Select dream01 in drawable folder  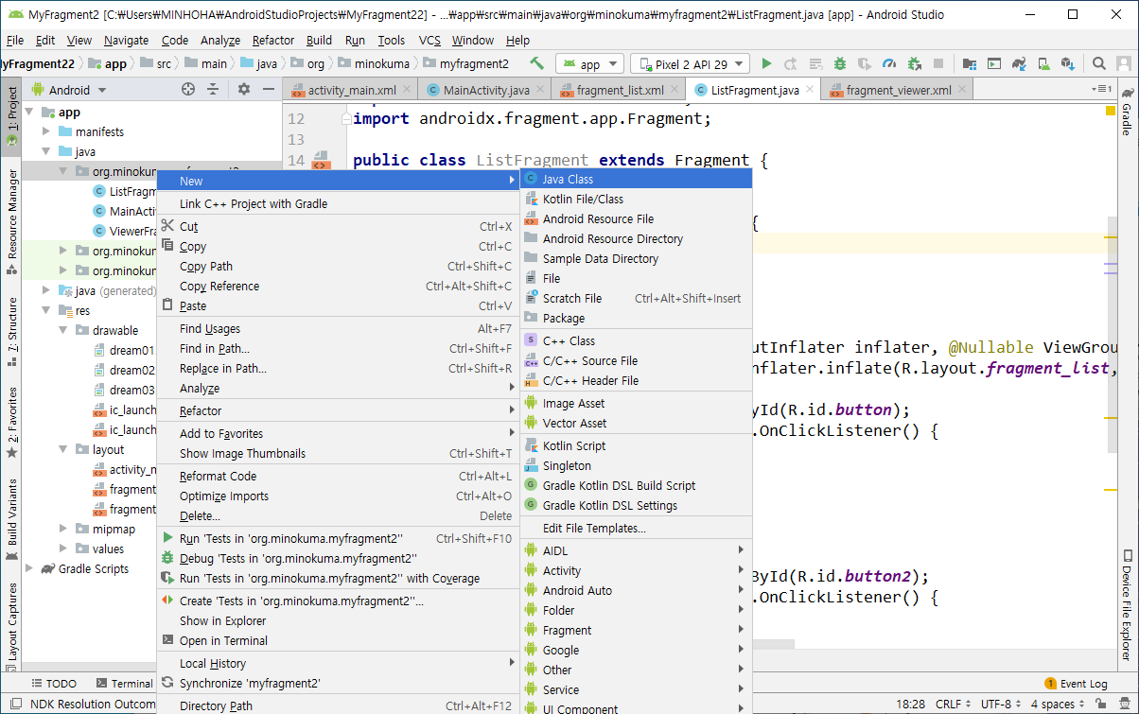(x=131, y=351)
